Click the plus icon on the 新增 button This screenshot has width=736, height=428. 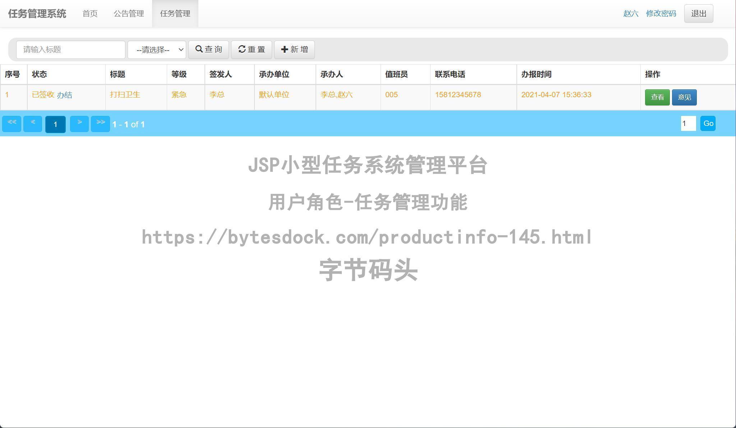pyautogui.click(x=284, y=49)
